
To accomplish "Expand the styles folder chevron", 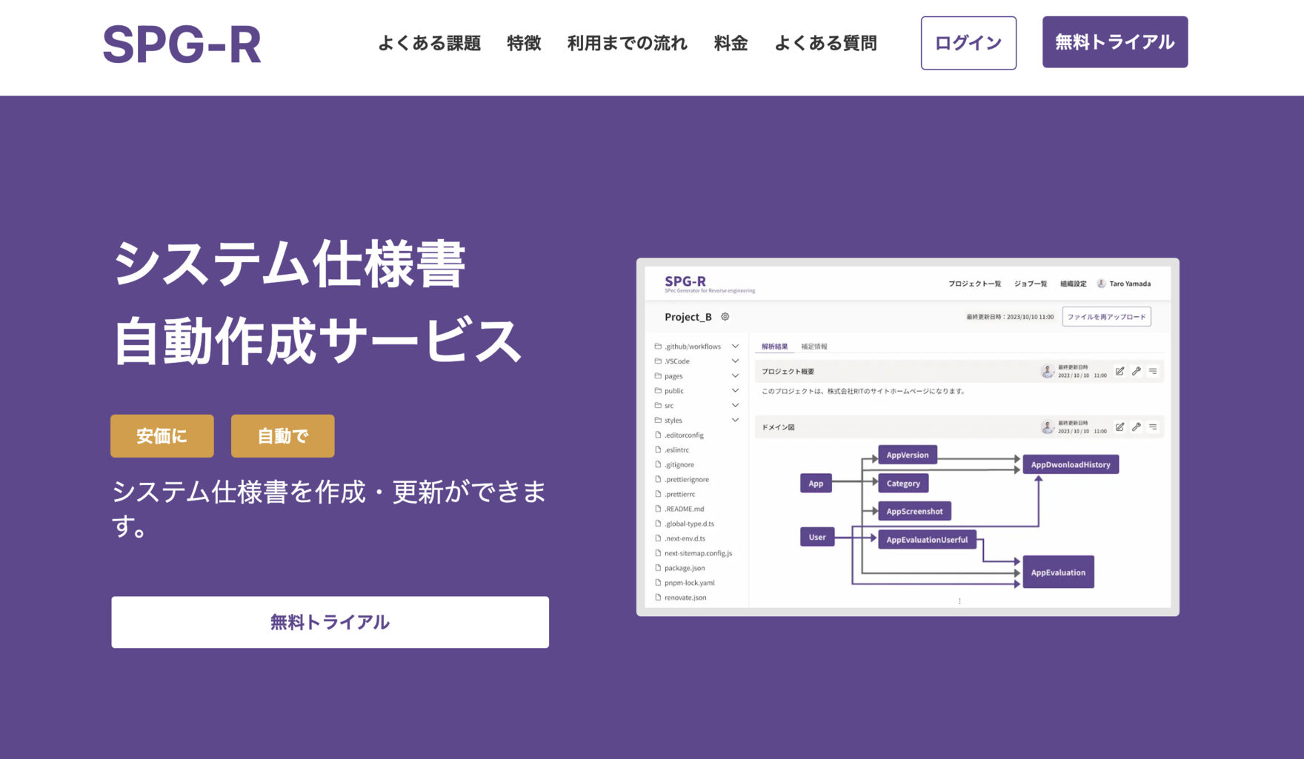I will tap(735, 420).
